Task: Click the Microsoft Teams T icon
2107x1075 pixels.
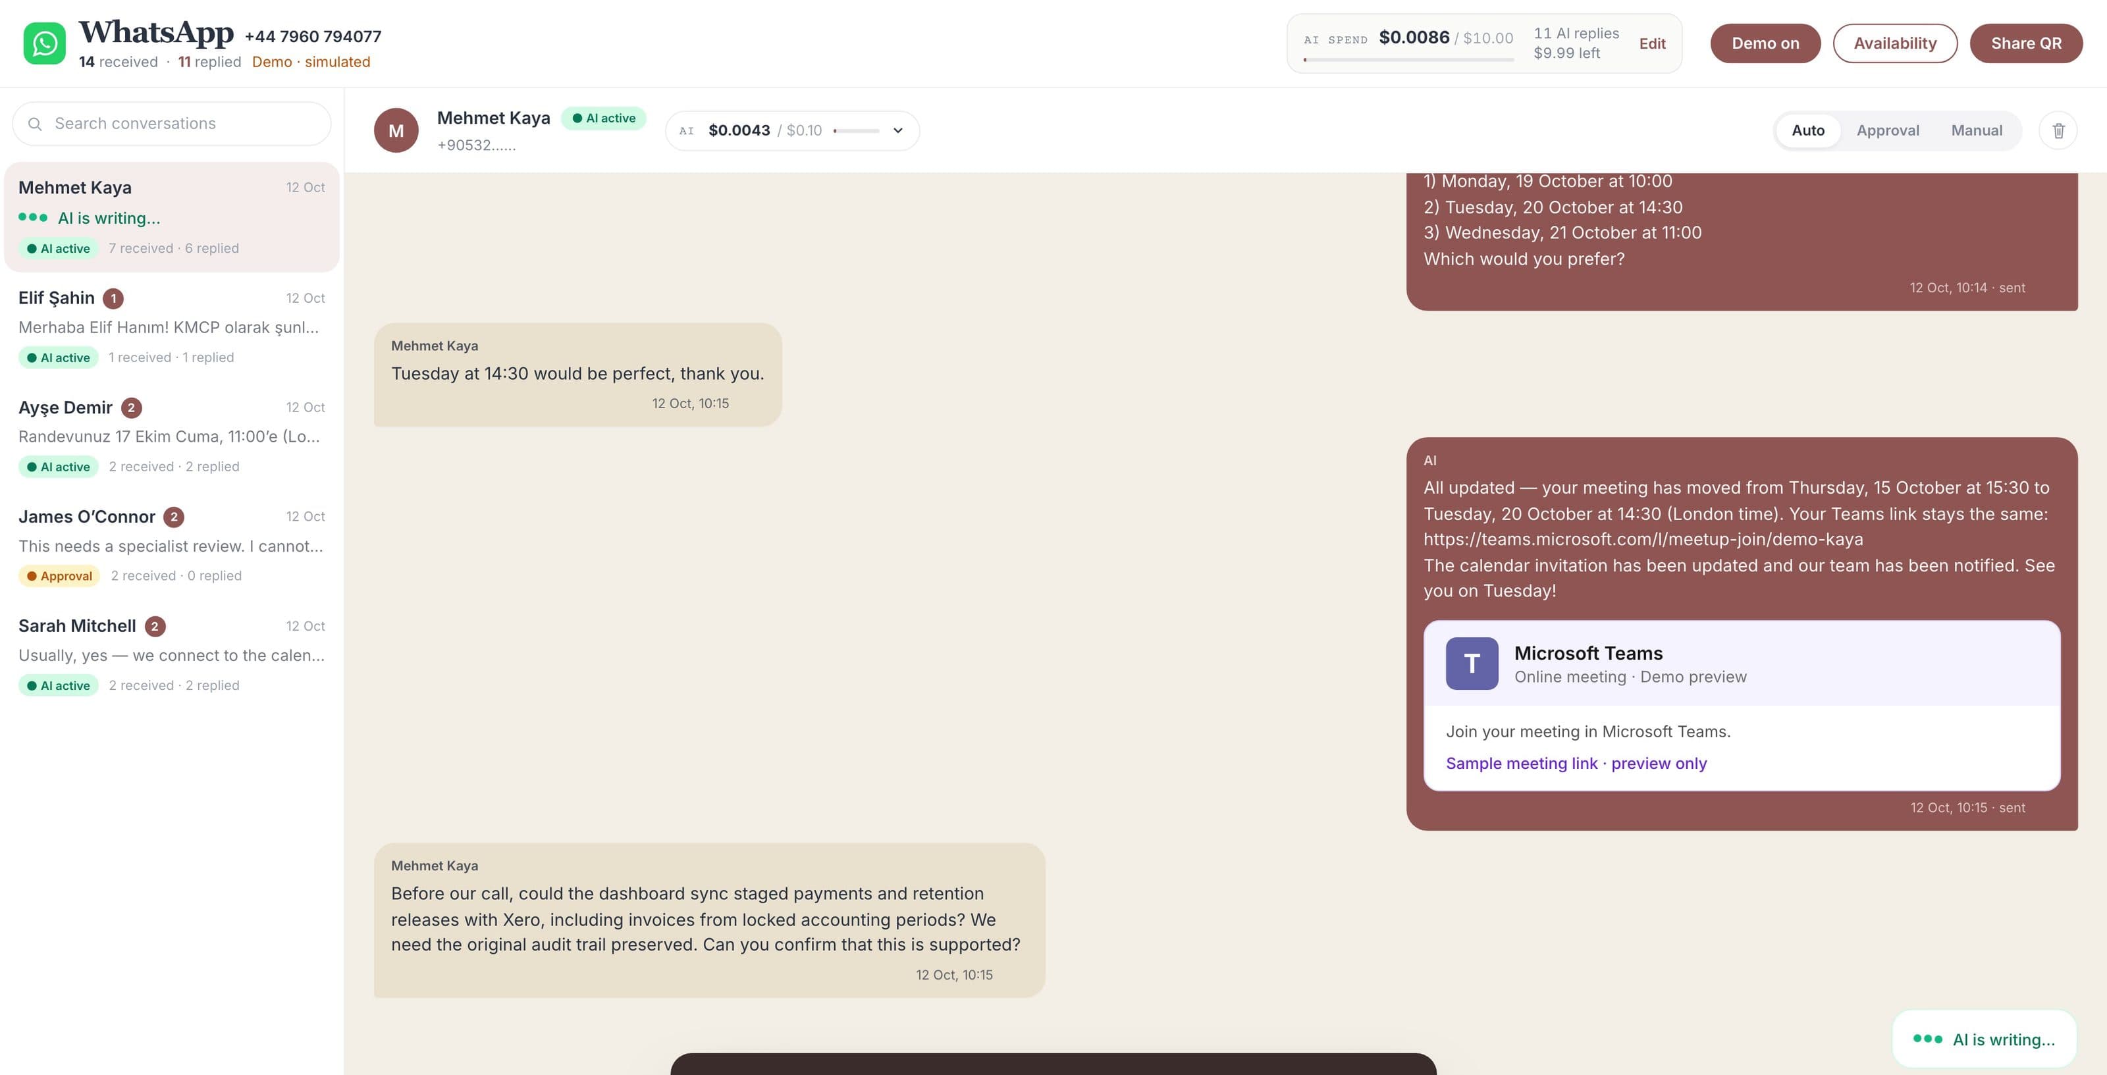Action: [1472, 663]
